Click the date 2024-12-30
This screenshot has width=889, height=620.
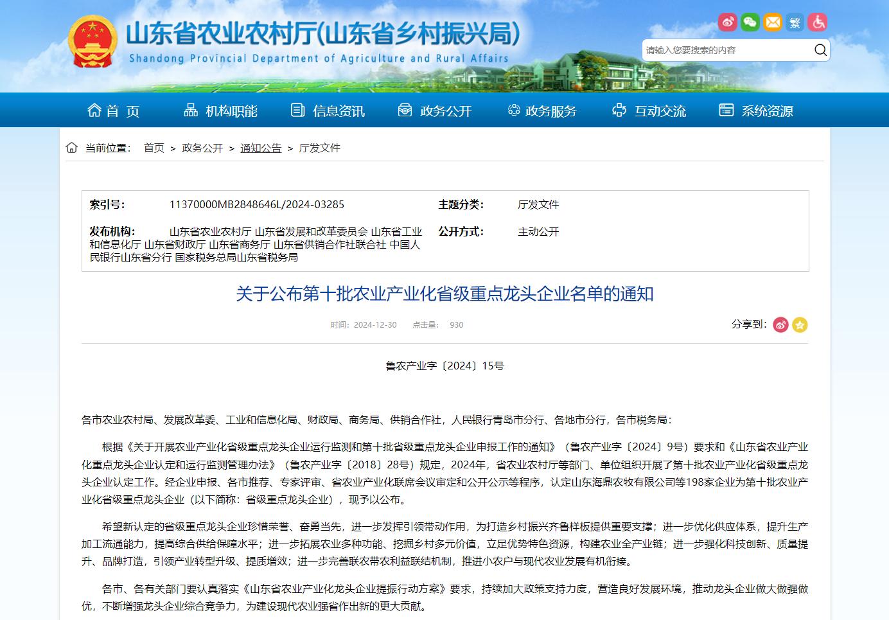pyautogui.click(x=375, y=325)
